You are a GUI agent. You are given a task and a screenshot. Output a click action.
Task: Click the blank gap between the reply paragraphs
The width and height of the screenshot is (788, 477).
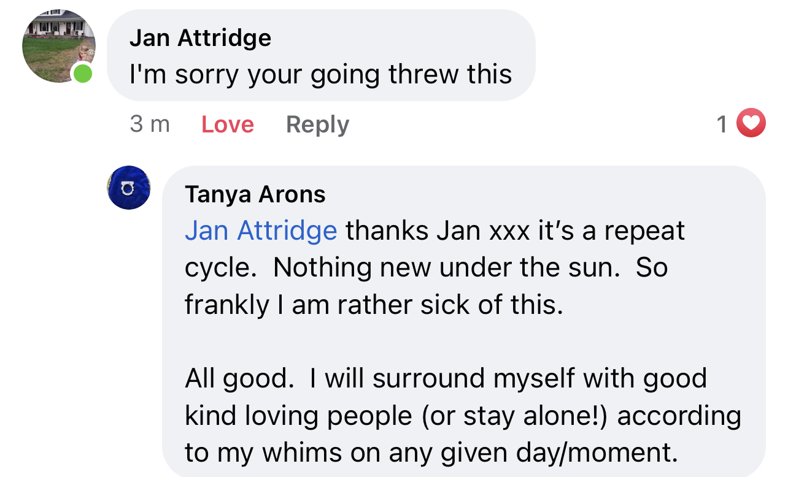tap(463, 342)
